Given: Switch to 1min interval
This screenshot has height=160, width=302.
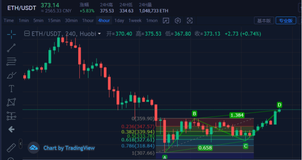Looking at the screenshot, I should click(24, 21).
